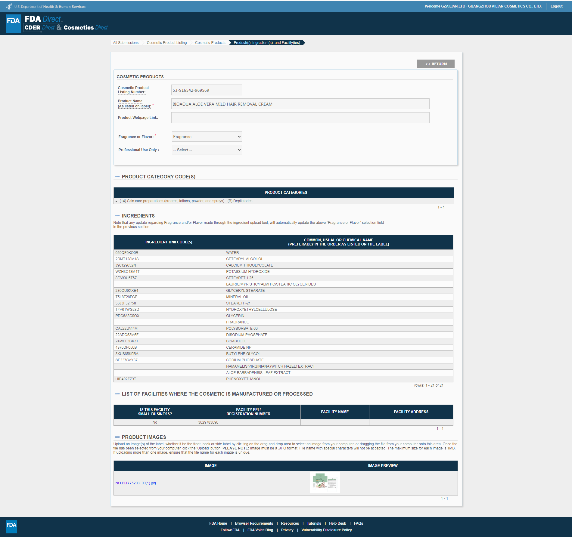Collapse the Product Images section
The image size is (572, 537).
(117, 437)
